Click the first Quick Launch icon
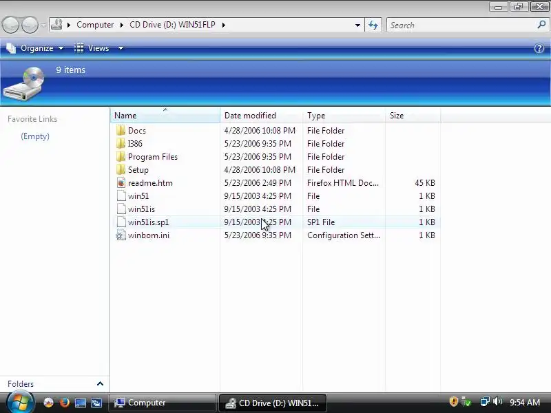 click(48, 403)
